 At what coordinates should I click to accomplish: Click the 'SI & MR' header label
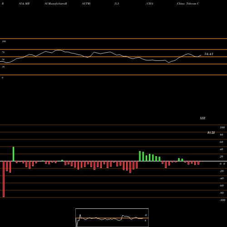(24, 4)
